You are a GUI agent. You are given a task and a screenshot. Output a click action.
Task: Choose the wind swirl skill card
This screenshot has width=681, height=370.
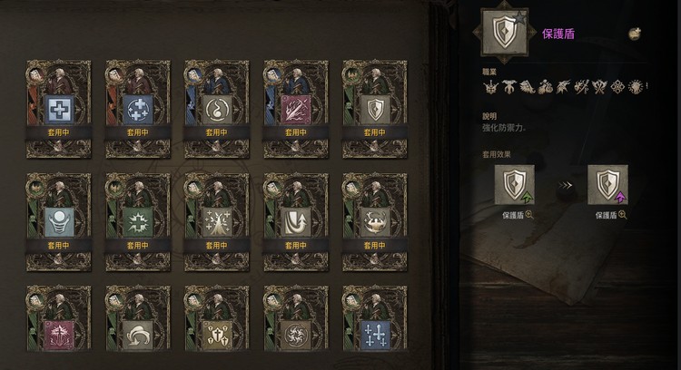138,318
